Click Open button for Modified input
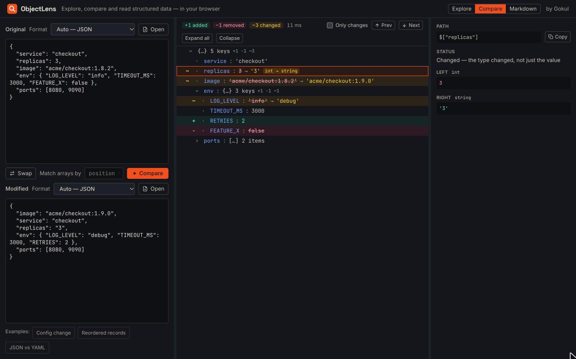576x359 pixels. 154,189
